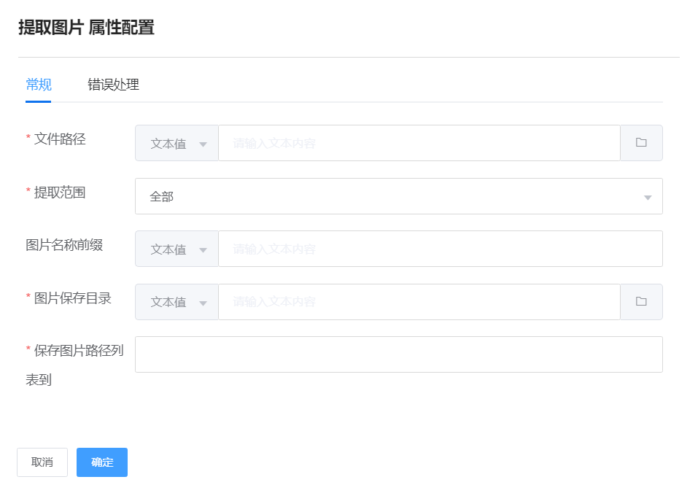Click the 图片名称前缀 field label
Viewport: 698px width, 493px height.
[x=64, y=245]
